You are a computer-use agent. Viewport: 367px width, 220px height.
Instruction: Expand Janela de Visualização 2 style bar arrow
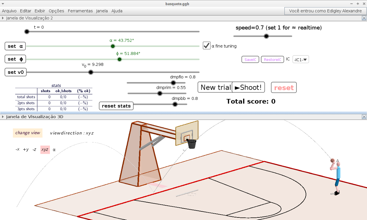3,18
